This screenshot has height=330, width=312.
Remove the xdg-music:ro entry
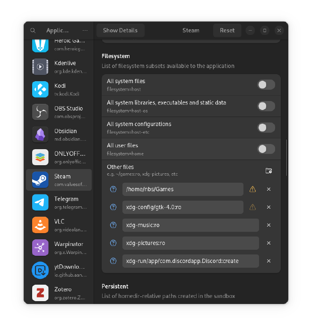(269, 225)
